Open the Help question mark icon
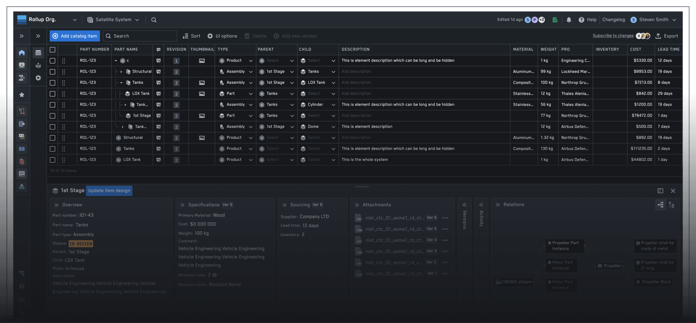This screenshot has width=696, height=323. 581,20
